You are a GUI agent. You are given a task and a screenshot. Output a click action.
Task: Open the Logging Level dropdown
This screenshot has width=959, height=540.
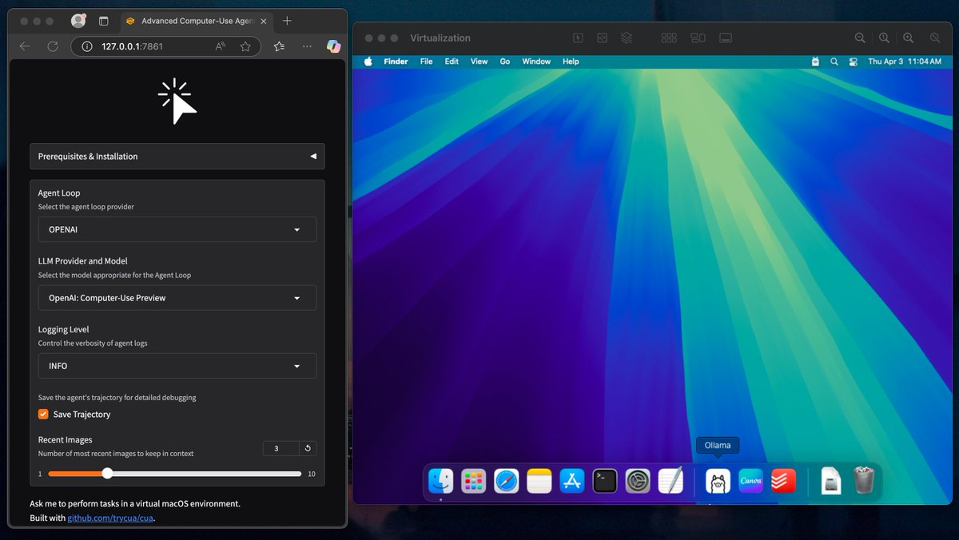(x=177, y=366)
